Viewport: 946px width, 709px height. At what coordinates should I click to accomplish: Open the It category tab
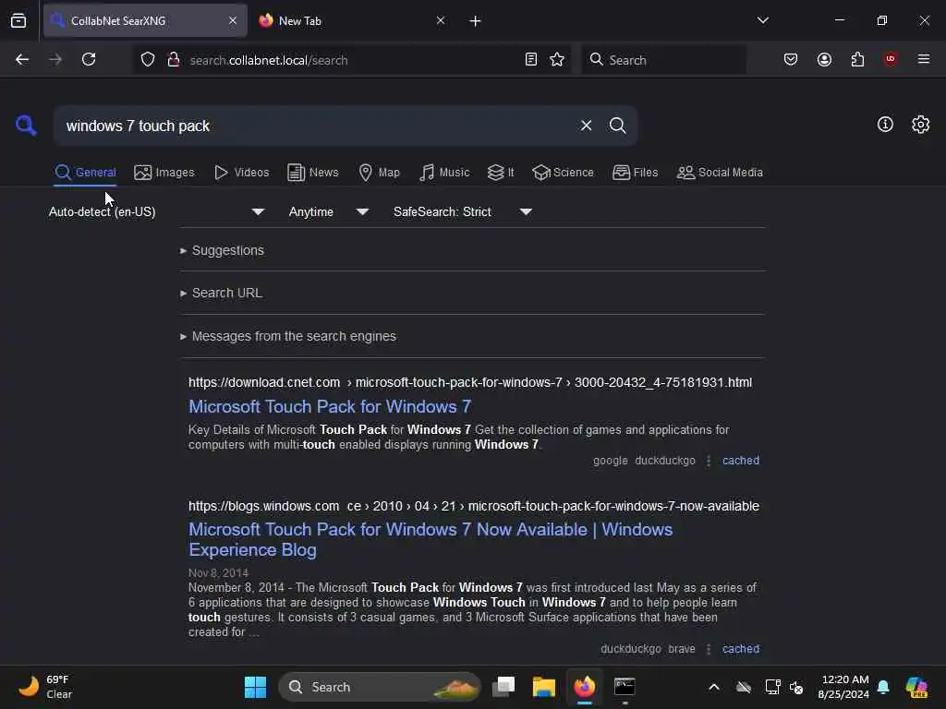(501, 173)
